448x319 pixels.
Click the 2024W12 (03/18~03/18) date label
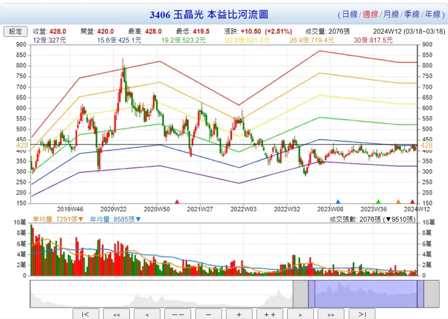coord(409,31)
